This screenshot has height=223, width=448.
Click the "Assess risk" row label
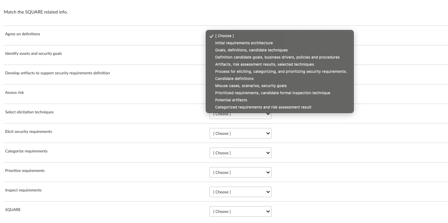(x=14, y=92)
